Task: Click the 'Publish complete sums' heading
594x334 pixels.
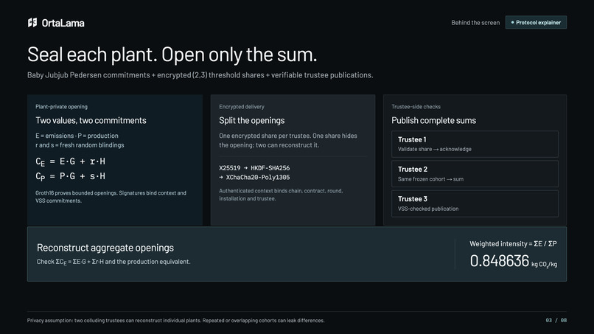Action: click(x=434, y=121)
